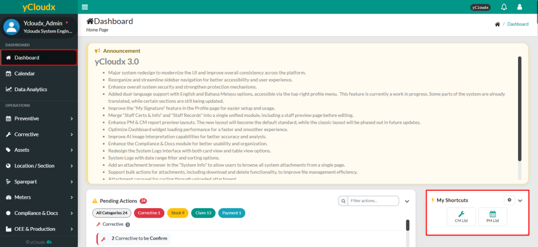Open My Shortcuts settings gear
The image size is (538, 247).
509,200
